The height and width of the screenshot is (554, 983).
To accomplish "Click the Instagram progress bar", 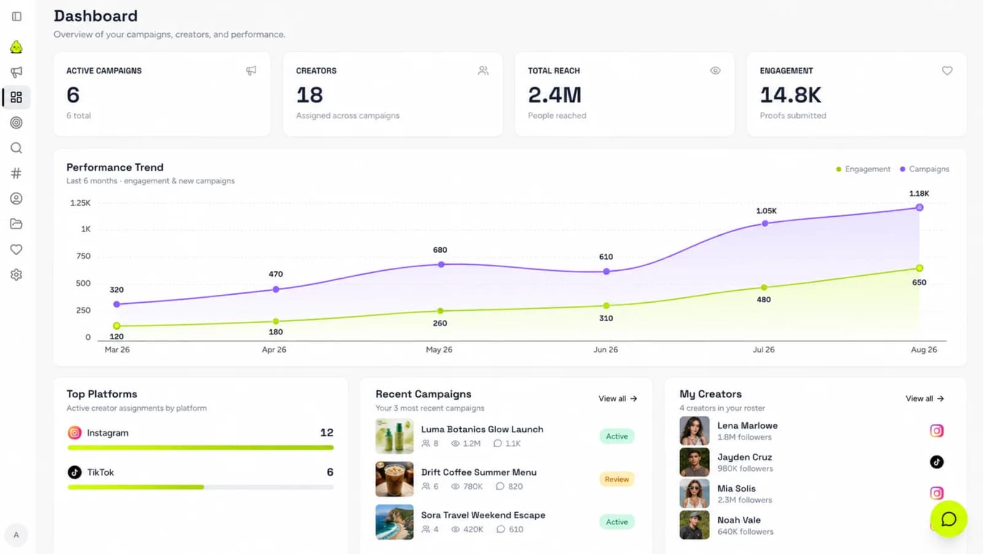I will click(201, 448).
